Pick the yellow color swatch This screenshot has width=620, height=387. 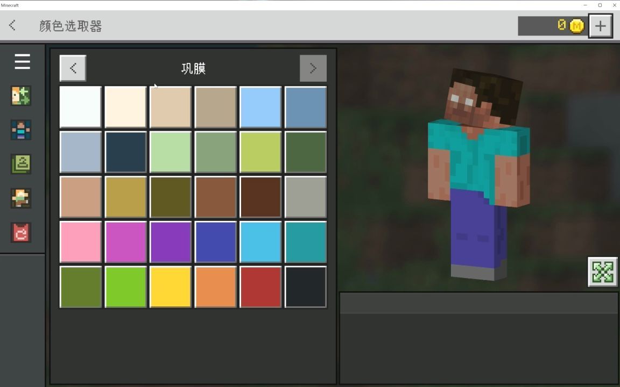(171, 287)
